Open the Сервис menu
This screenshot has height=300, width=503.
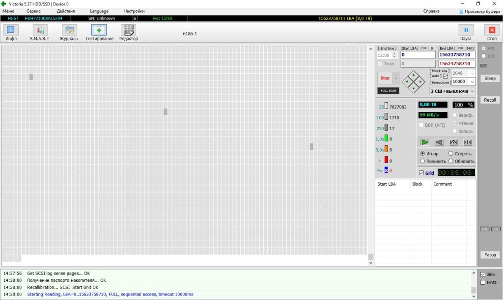coord(33,11)
